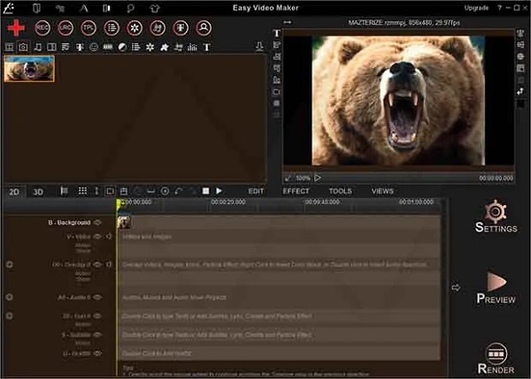531x379 pixels.
Task: Toggle visibility of B - Background track
Action: click(x=97, y=223)
